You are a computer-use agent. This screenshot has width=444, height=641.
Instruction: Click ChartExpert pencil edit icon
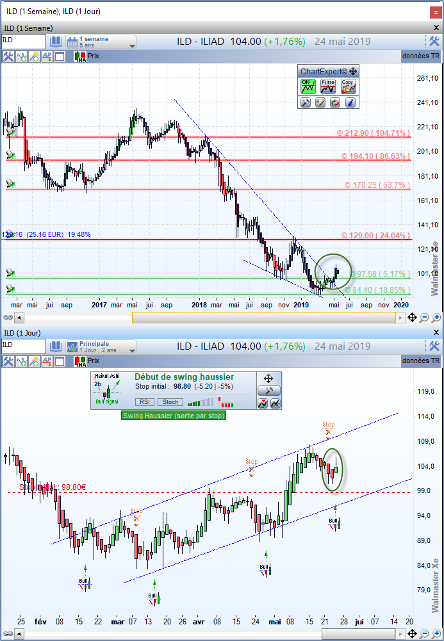(x=320, y=102)
